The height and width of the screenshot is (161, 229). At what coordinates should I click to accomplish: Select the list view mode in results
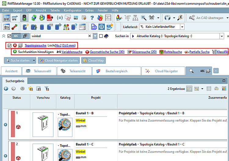point(189,89)
